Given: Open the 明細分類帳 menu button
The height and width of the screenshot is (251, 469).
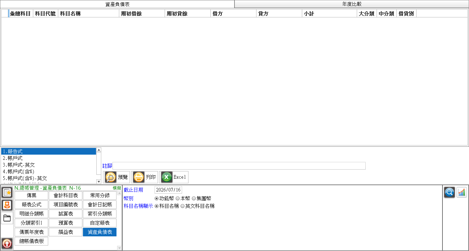Looking at the screenshot, I should [x=31, y=214].
